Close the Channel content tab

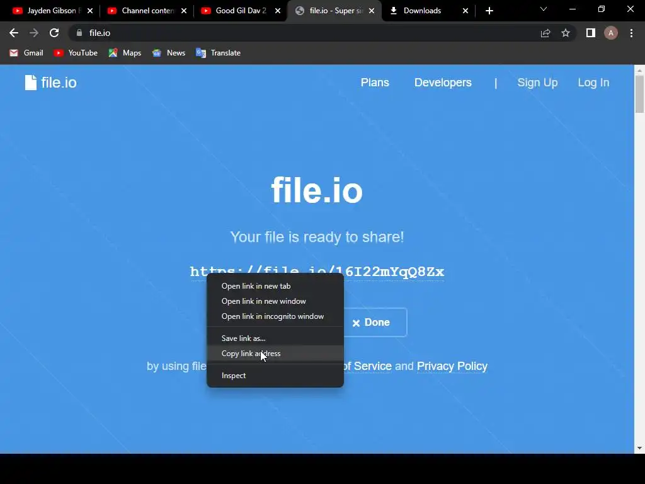tap(184, 11)
